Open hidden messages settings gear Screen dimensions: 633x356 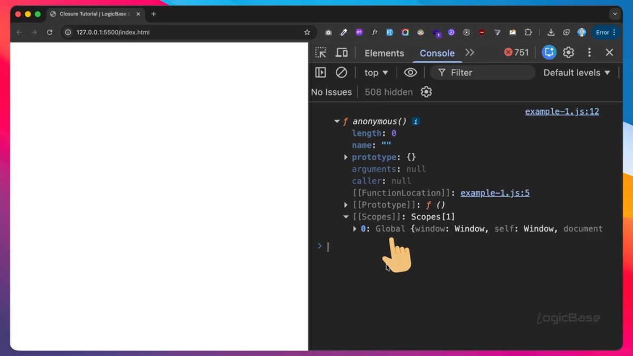coord(426,92)
